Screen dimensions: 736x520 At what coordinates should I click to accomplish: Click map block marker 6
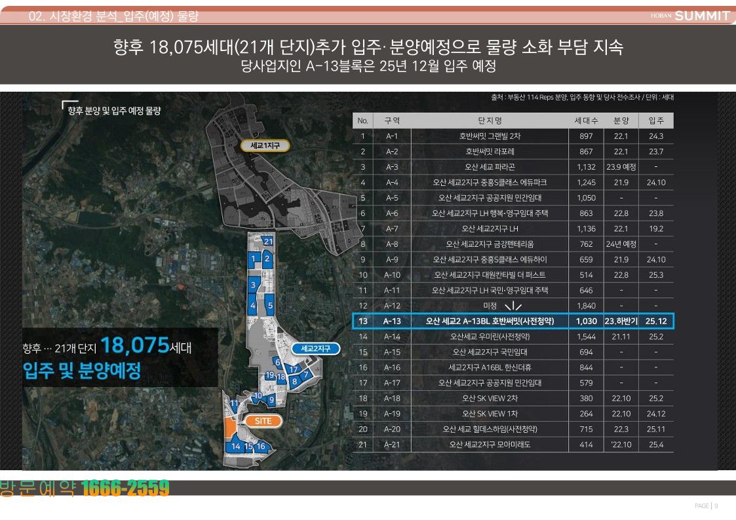click(278, 362)
